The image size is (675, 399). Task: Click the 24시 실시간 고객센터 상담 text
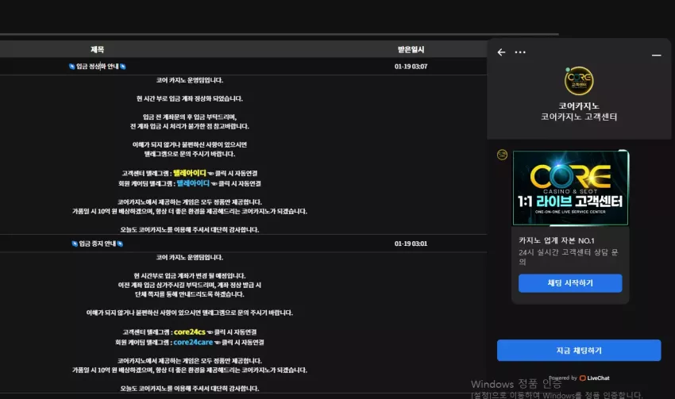(569, 257)
